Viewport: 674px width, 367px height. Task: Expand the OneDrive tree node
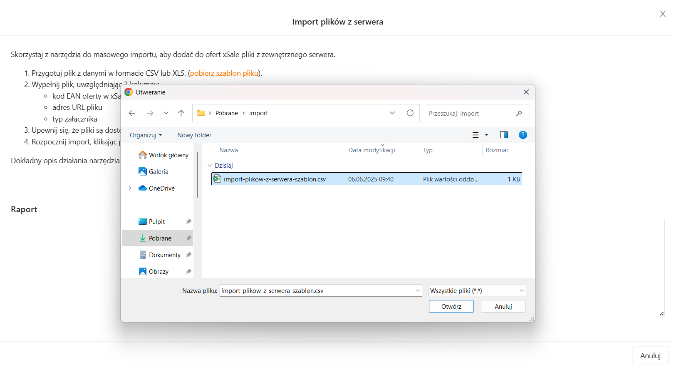tap(130, 188)
